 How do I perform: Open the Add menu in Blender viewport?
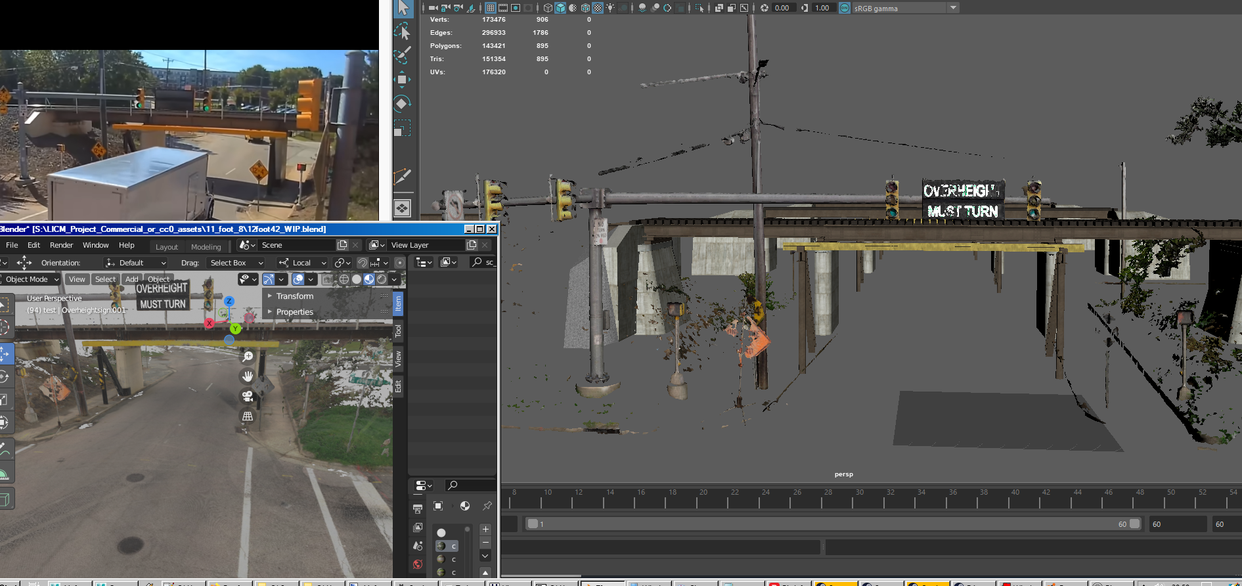131,279
